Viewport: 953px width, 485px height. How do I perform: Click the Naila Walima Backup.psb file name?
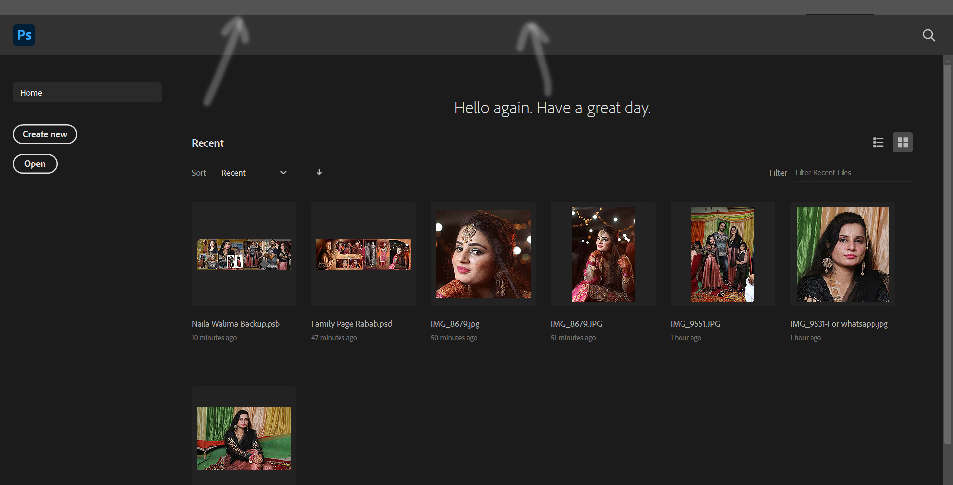pyautogui.click(x=236, y=324)
